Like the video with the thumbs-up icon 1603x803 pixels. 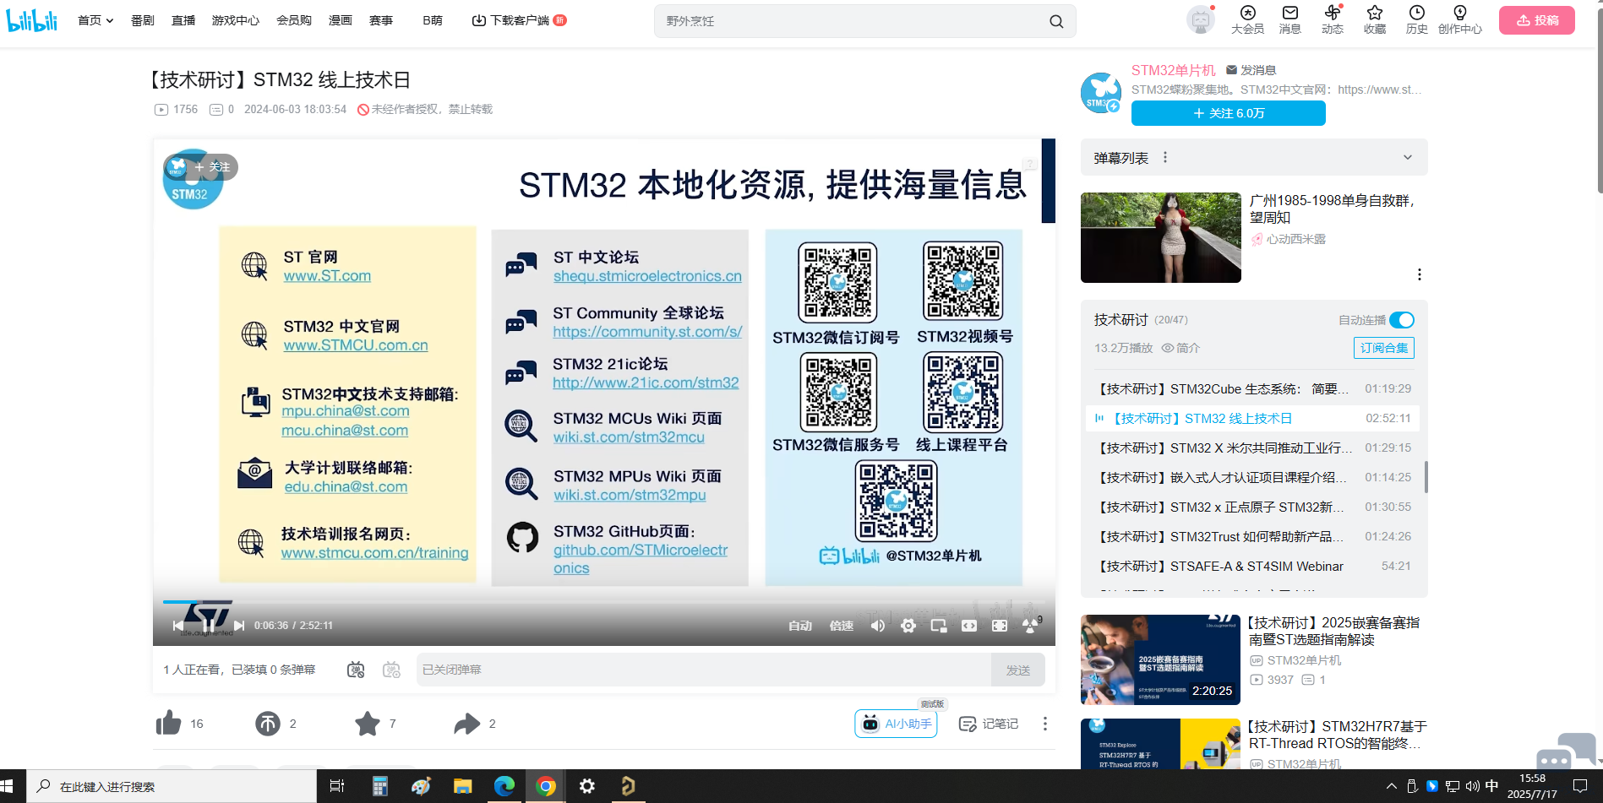point(169,723)
